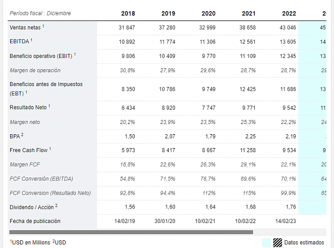Click the 2020 net sales value 32 999
Viewport: 334px width, 248px height.
207,28
